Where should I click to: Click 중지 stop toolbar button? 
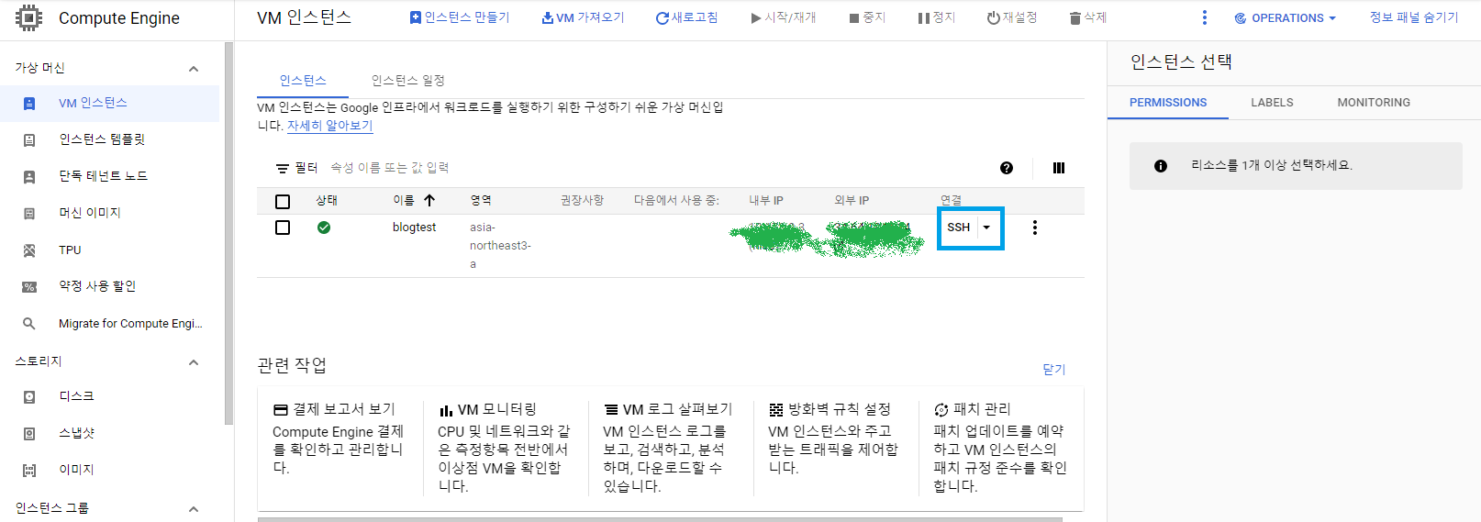(867, 17)
